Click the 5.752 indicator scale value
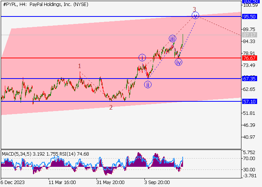The image size is (262, 187). 249,153
